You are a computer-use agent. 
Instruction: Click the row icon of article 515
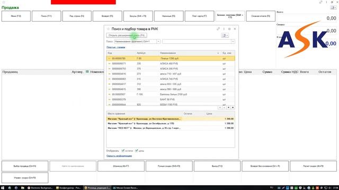coord(109,79)
